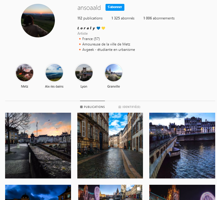Open the Aix-les-bains story highlight circle

(x=54, y=72)
